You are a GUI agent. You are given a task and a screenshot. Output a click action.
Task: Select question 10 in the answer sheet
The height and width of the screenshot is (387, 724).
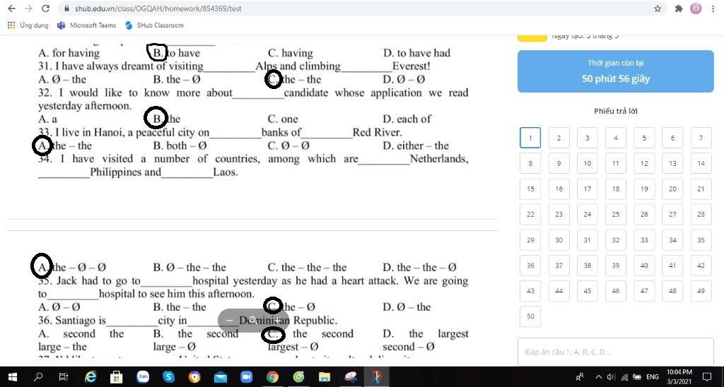pyautogui.click(x=588, y=163)
